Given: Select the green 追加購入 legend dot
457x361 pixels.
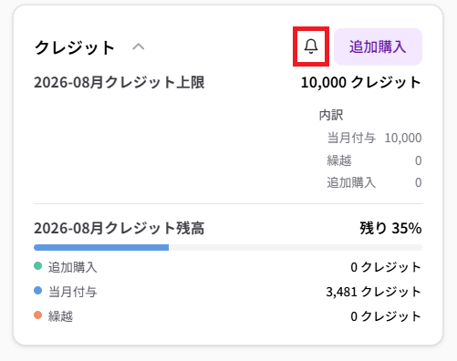Looking at the screenshot, I should 37,266.
